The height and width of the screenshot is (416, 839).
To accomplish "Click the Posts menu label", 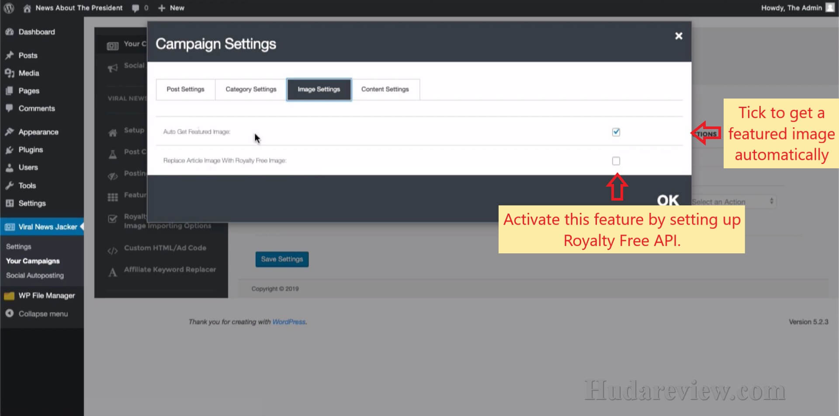I will point(28,55).
